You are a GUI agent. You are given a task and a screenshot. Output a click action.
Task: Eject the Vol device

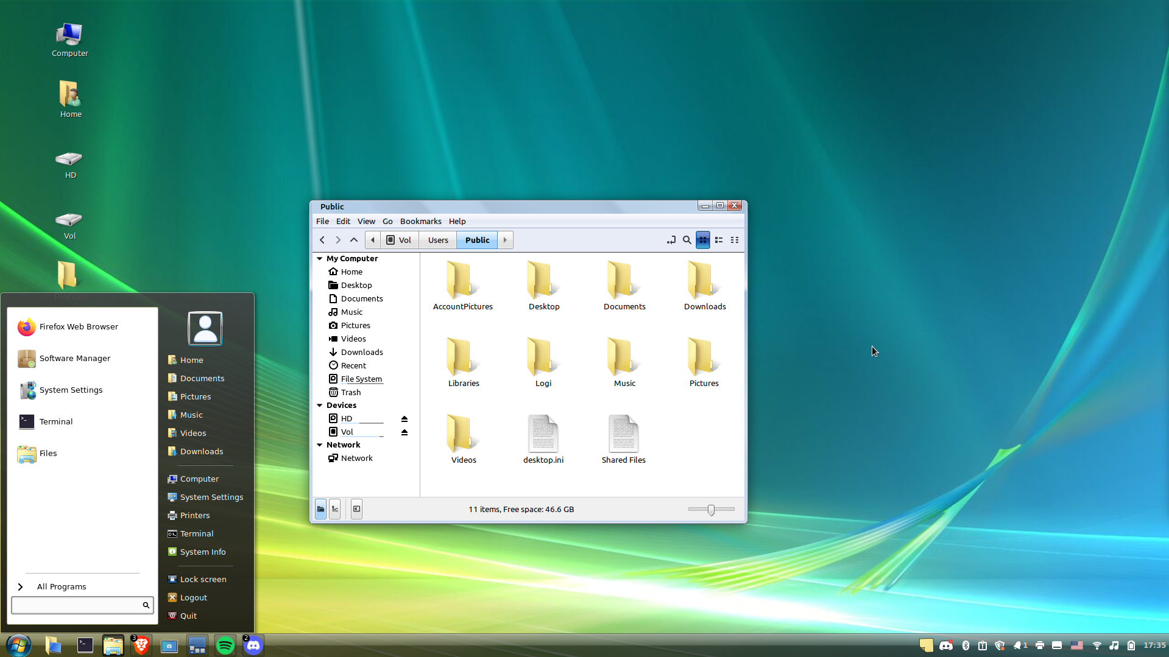click(x=404, y=432)
